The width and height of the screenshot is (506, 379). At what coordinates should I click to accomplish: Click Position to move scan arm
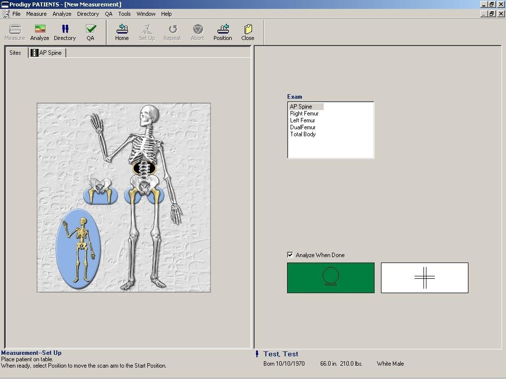223,32
